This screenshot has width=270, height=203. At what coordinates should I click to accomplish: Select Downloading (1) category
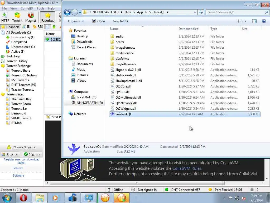(23, 37)
